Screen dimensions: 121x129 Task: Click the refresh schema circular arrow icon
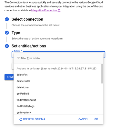point(21,119)
